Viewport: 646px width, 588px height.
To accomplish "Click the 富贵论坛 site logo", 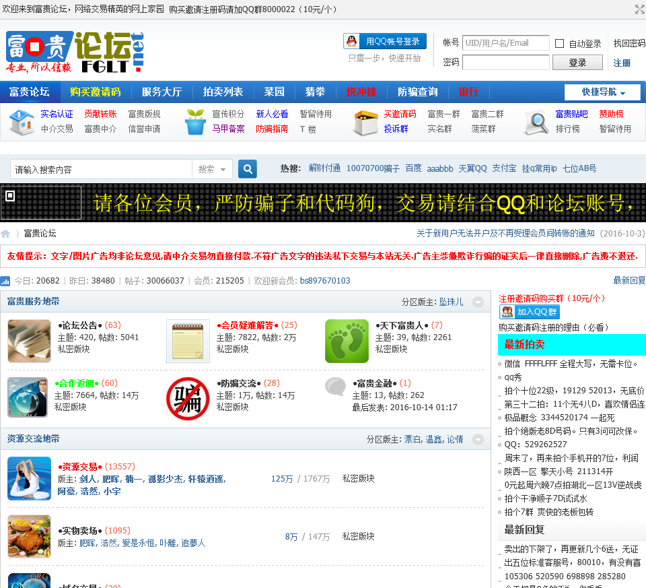I will 75,52.
